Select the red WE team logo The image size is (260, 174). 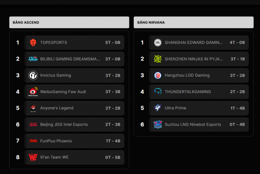tap(33, 157)
